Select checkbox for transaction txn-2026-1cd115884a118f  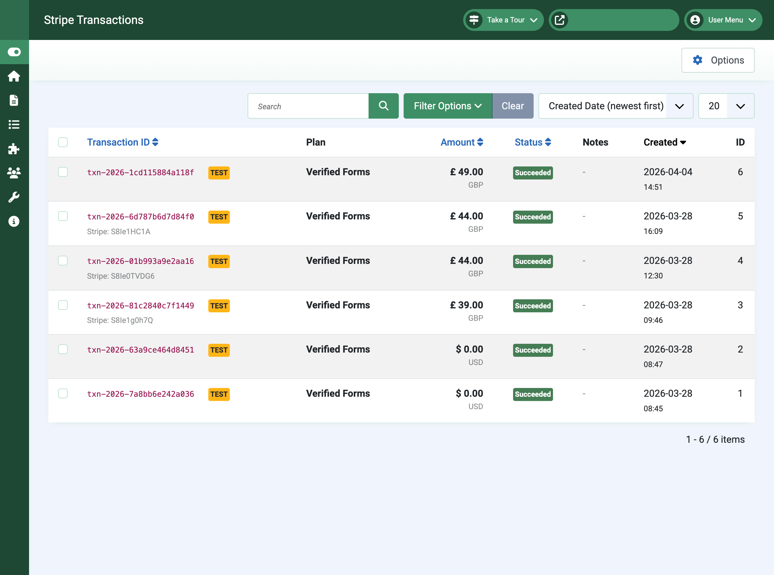(63, 172)
